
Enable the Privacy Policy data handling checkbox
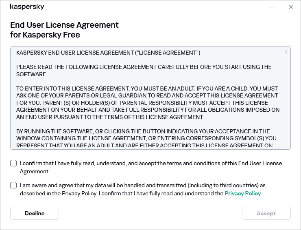[x=14, y=185]
